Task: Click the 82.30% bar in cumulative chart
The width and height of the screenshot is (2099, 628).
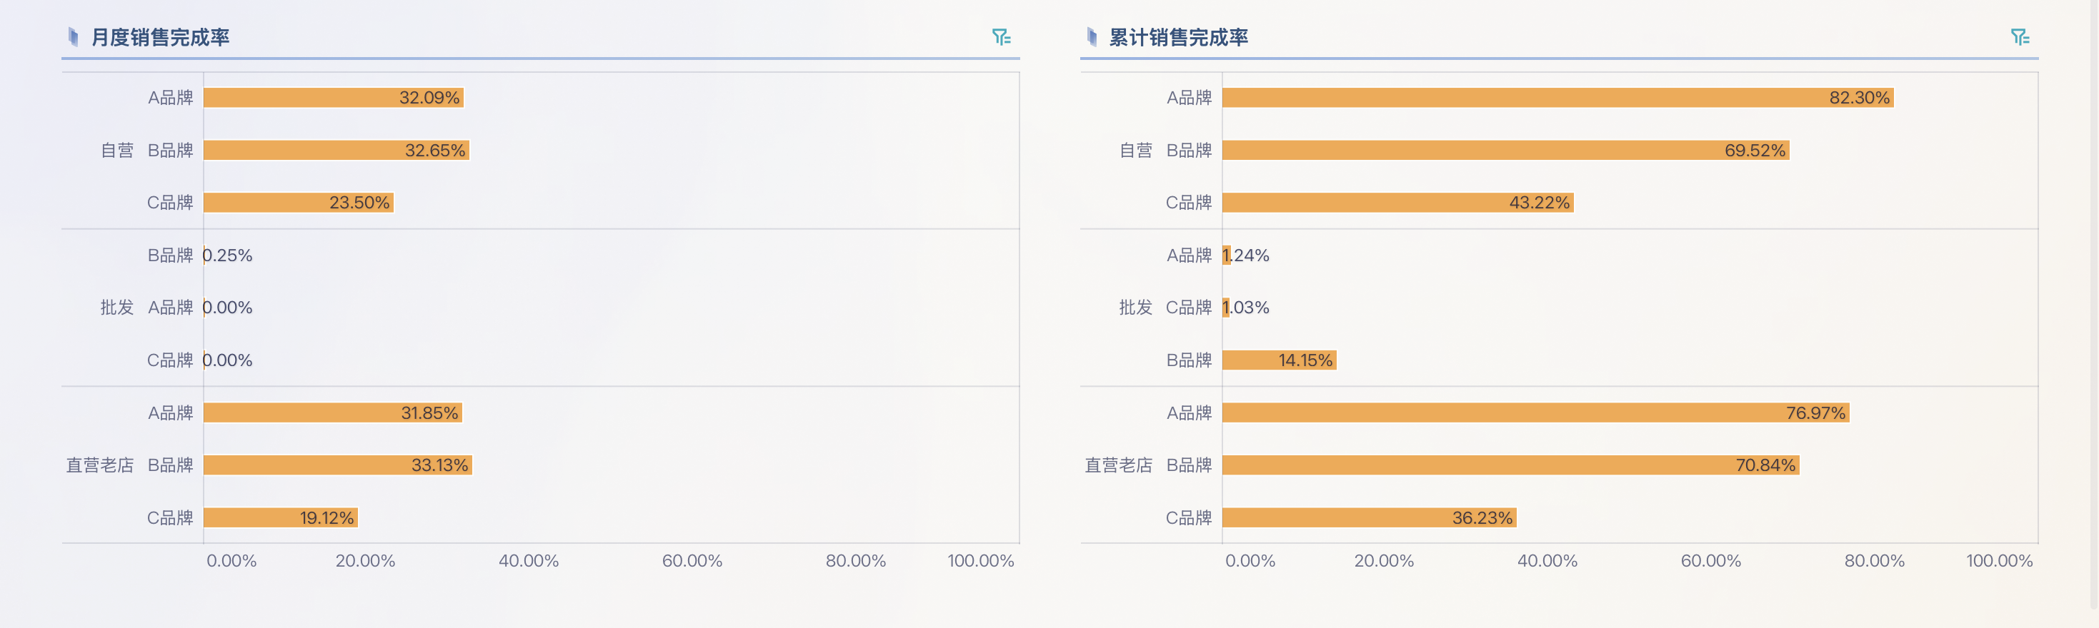Action: (1558, 98)
